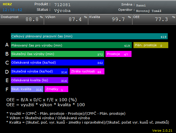Select the purple Očekávaná kvalita bar
The width and height of the screenshot is (176, 133).
(x=39, y=80)
